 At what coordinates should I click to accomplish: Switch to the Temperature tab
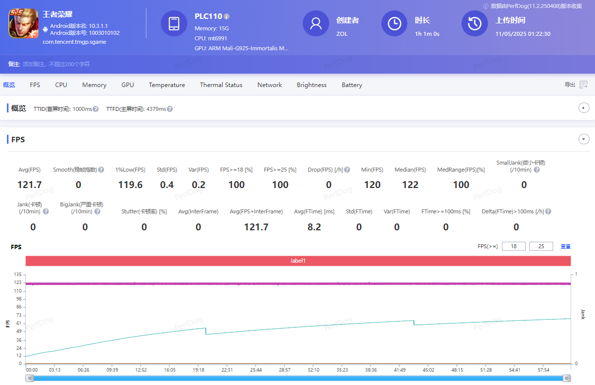167,85
